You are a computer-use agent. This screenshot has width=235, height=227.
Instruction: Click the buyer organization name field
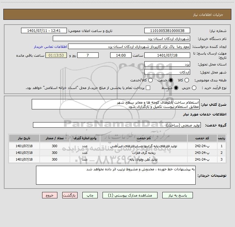tap(121, 38)
